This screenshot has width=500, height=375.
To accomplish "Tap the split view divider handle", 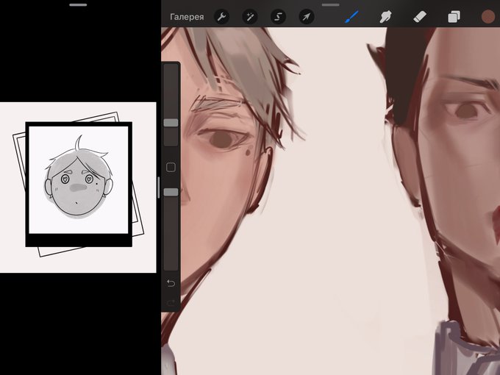I will point(159,187).
